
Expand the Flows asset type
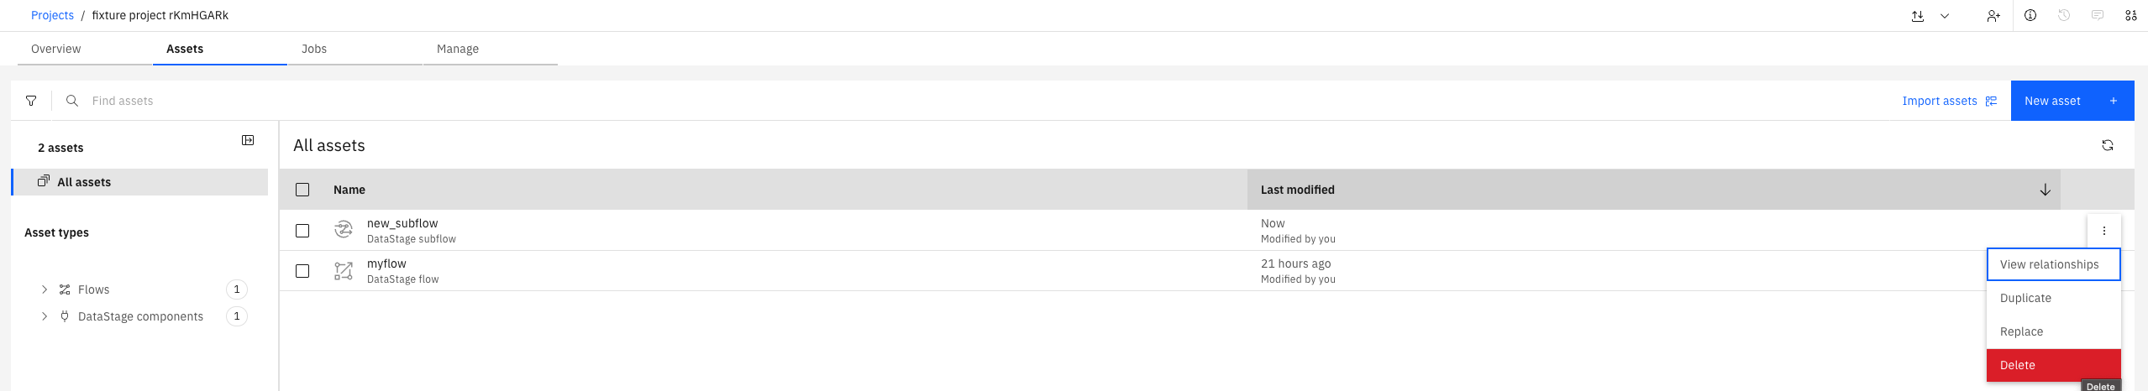pos(45,289)
